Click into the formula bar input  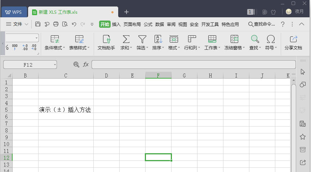coord(194,65)
